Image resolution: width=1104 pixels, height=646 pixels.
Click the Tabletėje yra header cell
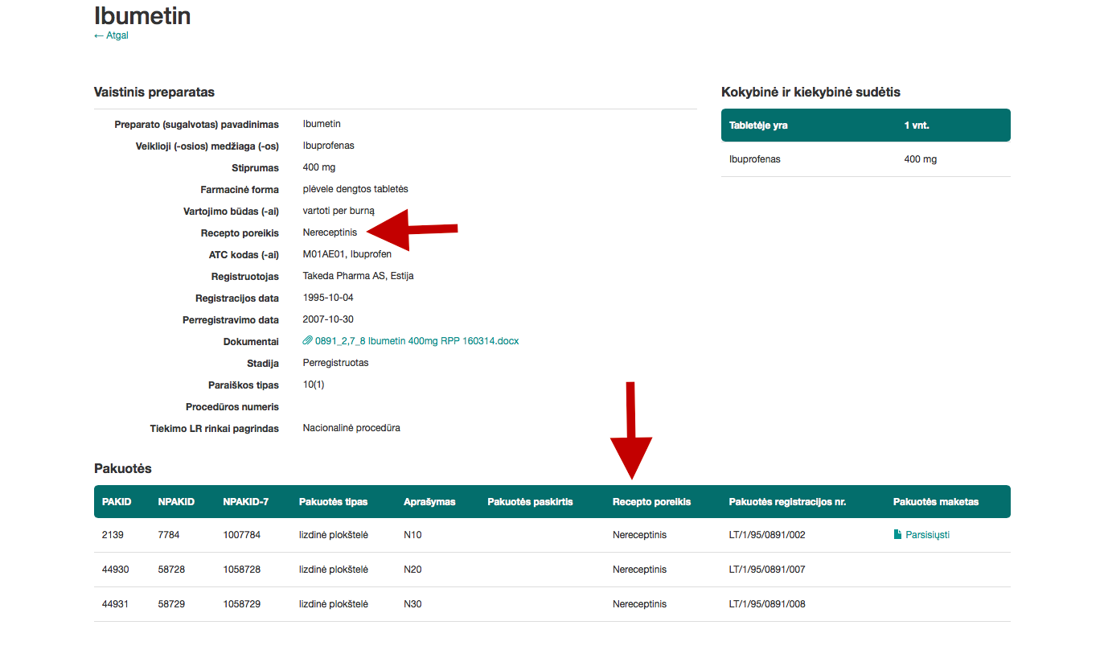click(758, 125)
